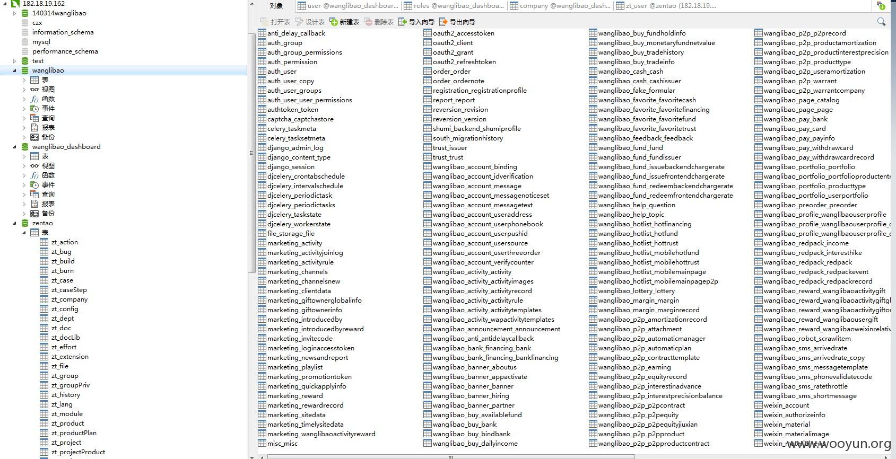The height and width of the screenshot is (459, 896).
Task: Expand the 视图 views node under wanglibao_dashboard
Action: pos(24,166)
